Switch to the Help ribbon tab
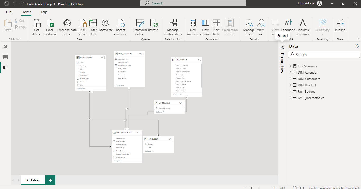 coord(43,12)
